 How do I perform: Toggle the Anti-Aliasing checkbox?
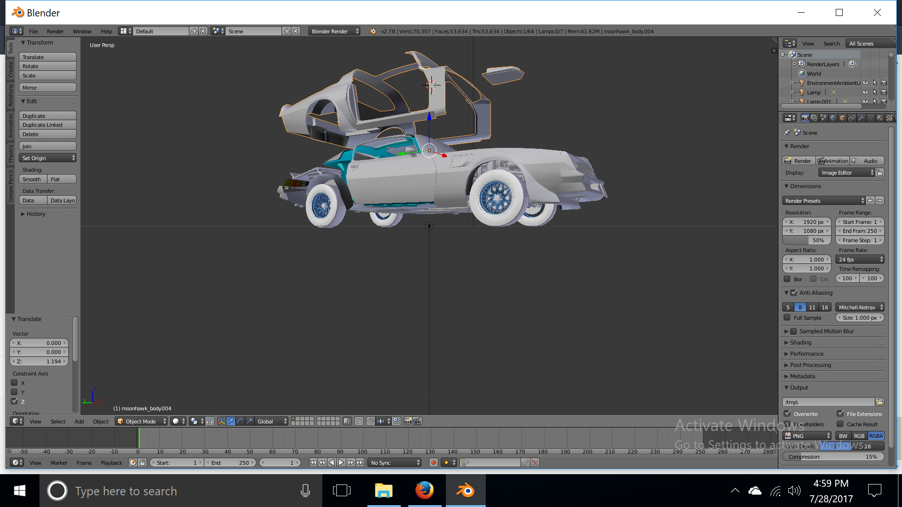pyautogui.click(x=793, y=292)
